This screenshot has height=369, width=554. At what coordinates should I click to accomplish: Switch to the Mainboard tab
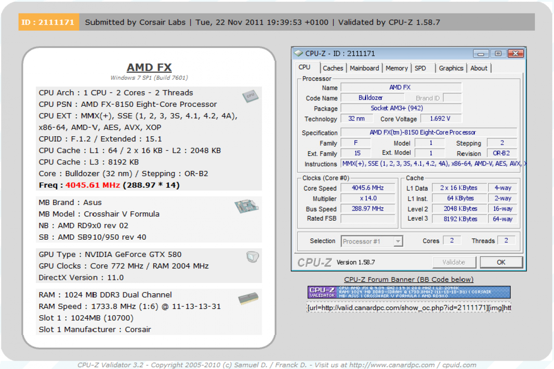click(364, 68)
